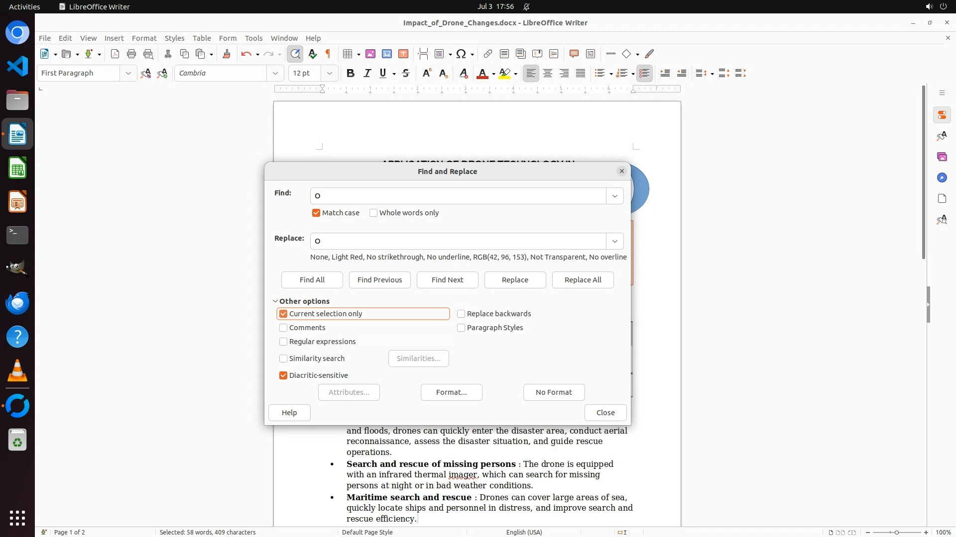
Task: Click the Export as PDF icon
Action: point(115,54)
